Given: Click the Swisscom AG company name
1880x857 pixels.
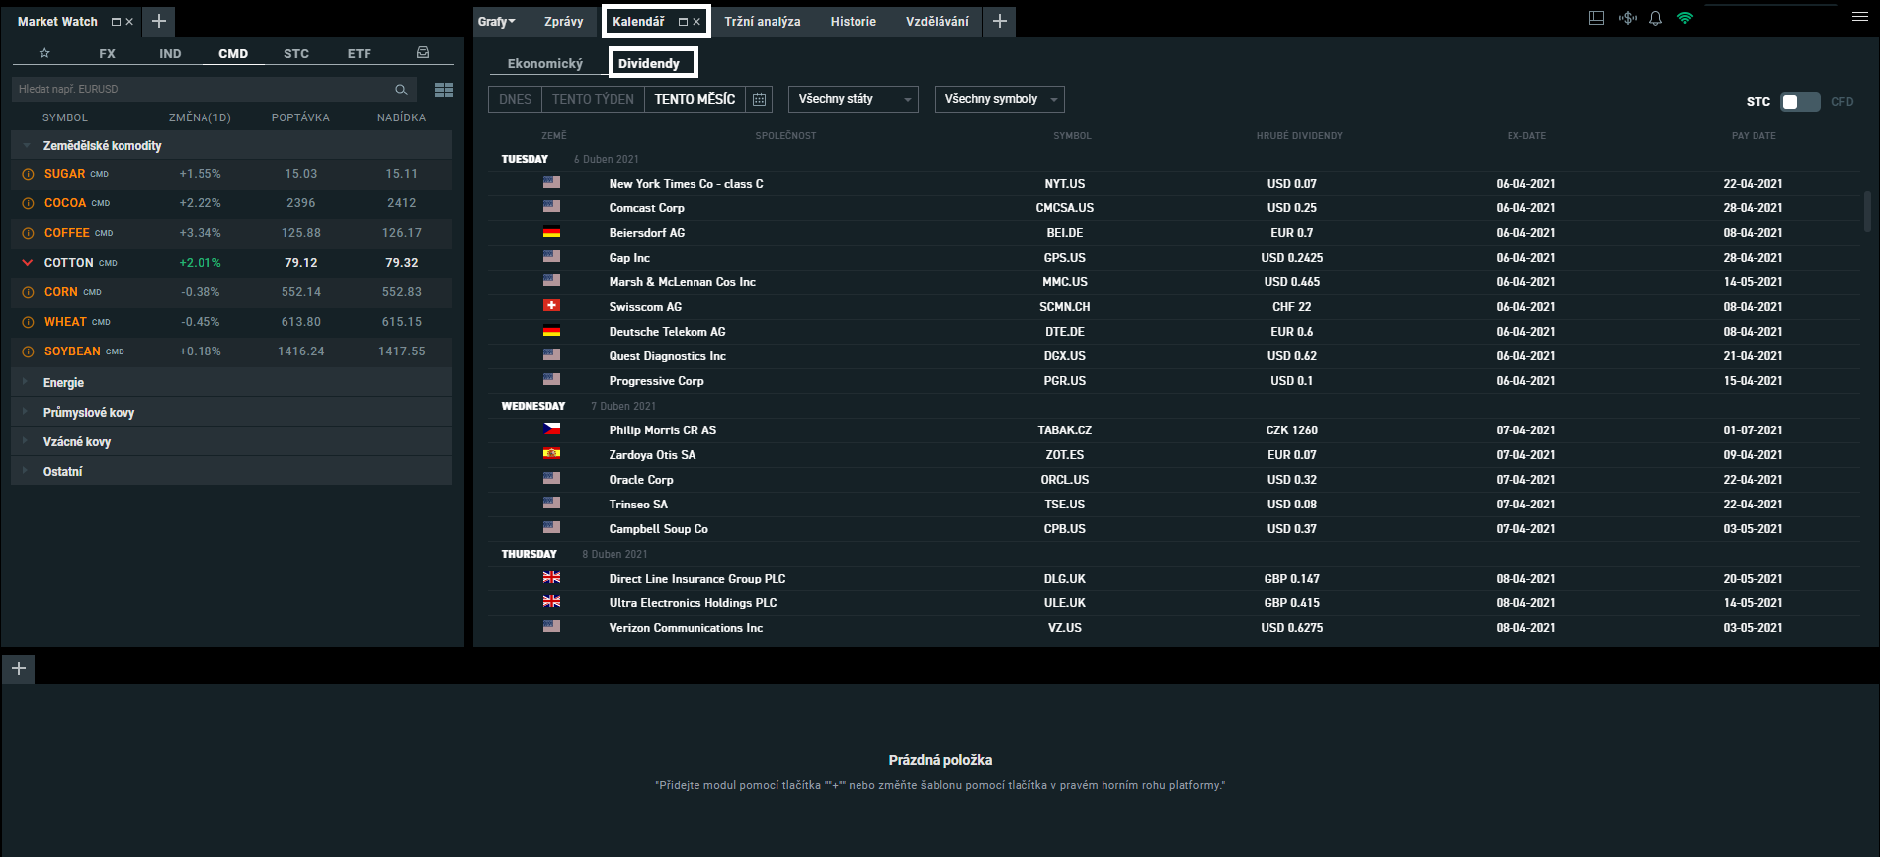Looking at the screenshot, I should [645, 307].
